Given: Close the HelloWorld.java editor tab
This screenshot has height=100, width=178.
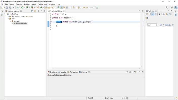Looking at the screenshot, I should pyautogui.click(x=64, y=11).
